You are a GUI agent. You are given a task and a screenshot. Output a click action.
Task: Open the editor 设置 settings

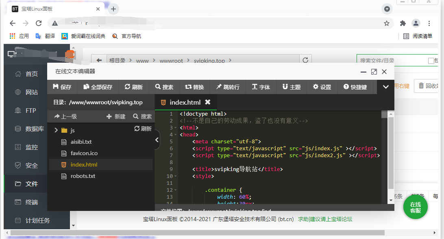point(322,87)
